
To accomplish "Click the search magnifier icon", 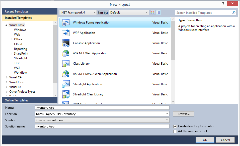I will pos(234,13).
